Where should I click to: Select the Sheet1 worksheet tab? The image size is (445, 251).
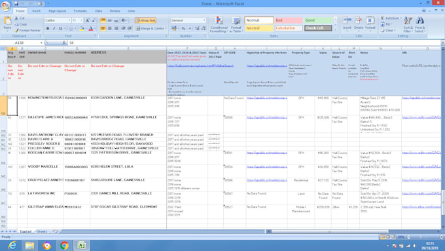click(42, 231)
